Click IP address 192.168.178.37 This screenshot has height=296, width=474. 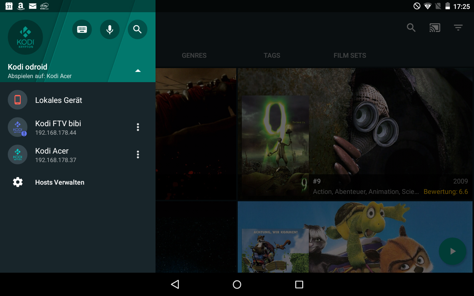(x=56, y=160)
